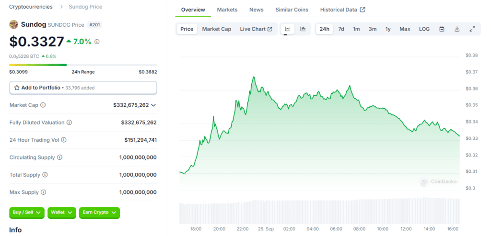Open Circulating Supply info icon
Screen dimensions: 491x236
[x=59, y=157]
